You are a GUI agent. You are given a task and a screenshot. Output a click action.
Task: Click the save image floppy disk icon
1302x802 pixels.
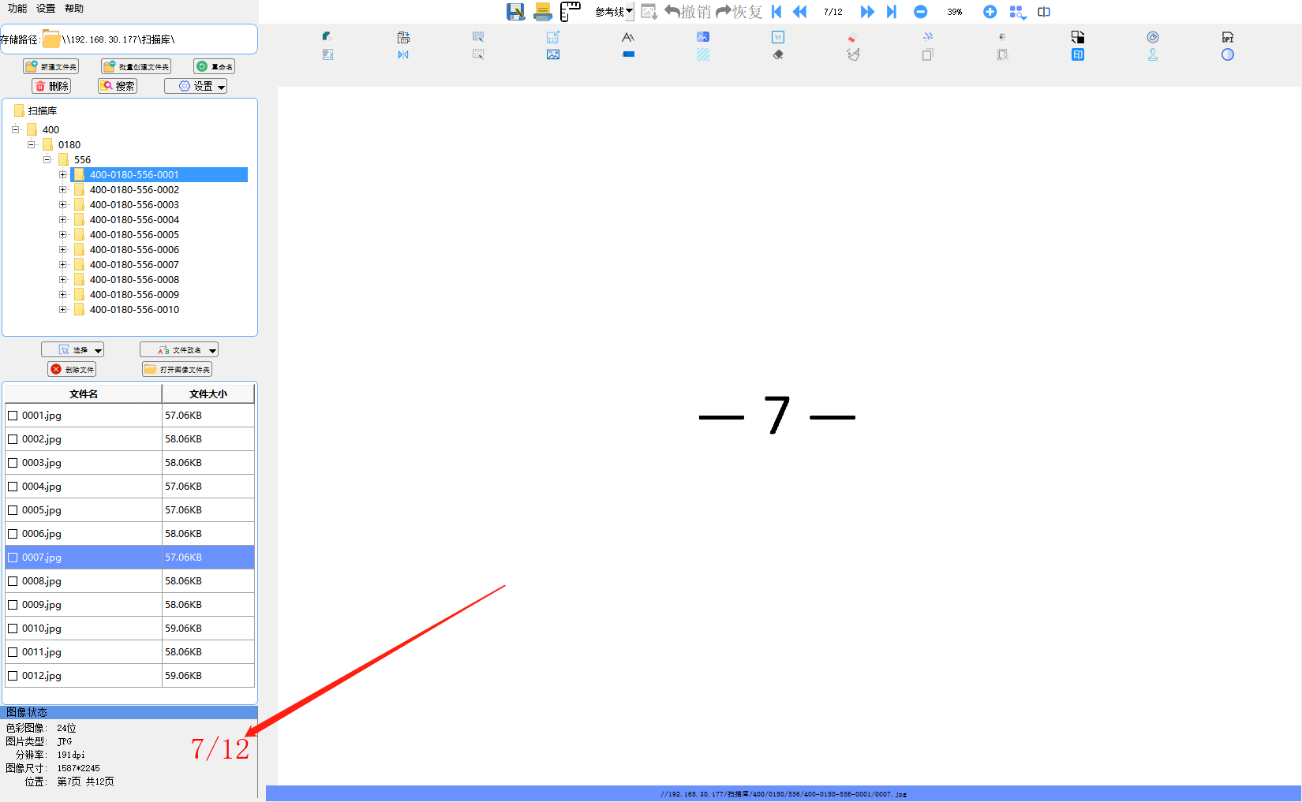point(515,12)
